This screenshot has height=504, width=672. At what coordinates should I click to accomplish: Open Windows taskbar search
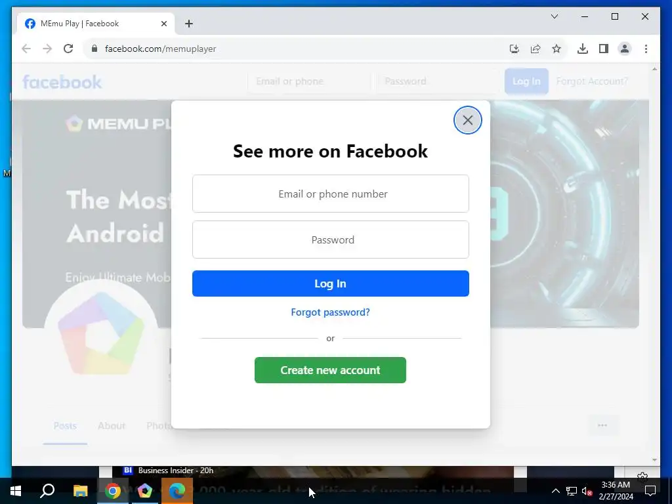pyautogui.click(x=47, y=491)
